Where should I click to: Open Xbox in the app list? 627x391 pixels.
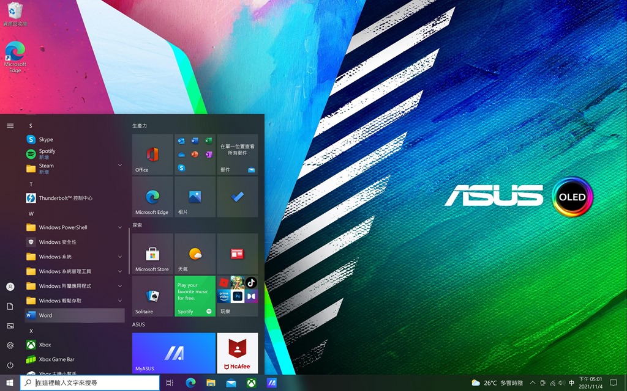click(75, 345)
